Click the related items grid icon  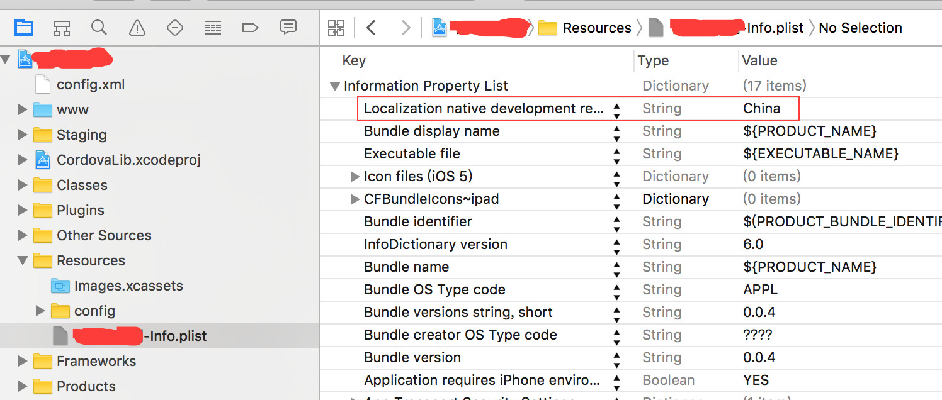[336, 28]
